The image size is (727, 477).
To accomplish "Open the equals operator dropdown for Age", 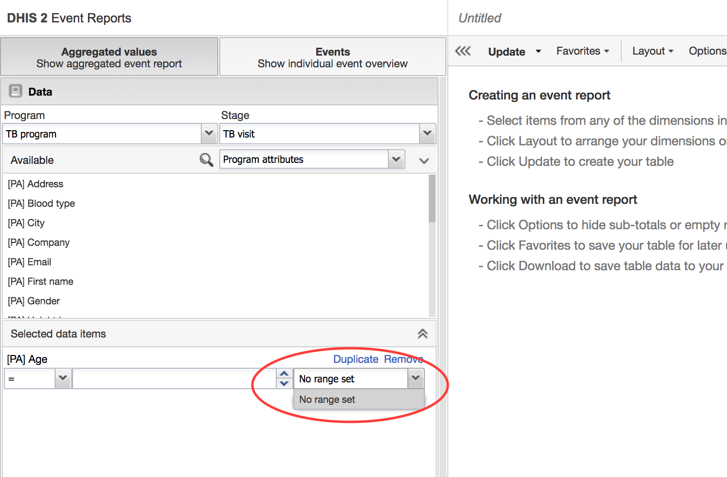I will (x=63, y=378).
